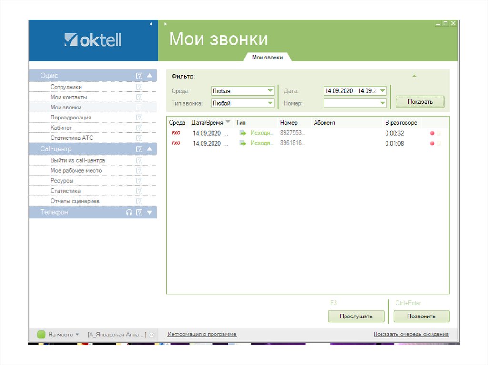Open Кабинет menu item
The height and width of the screenshot is (365, 488).
click(61, 128)
